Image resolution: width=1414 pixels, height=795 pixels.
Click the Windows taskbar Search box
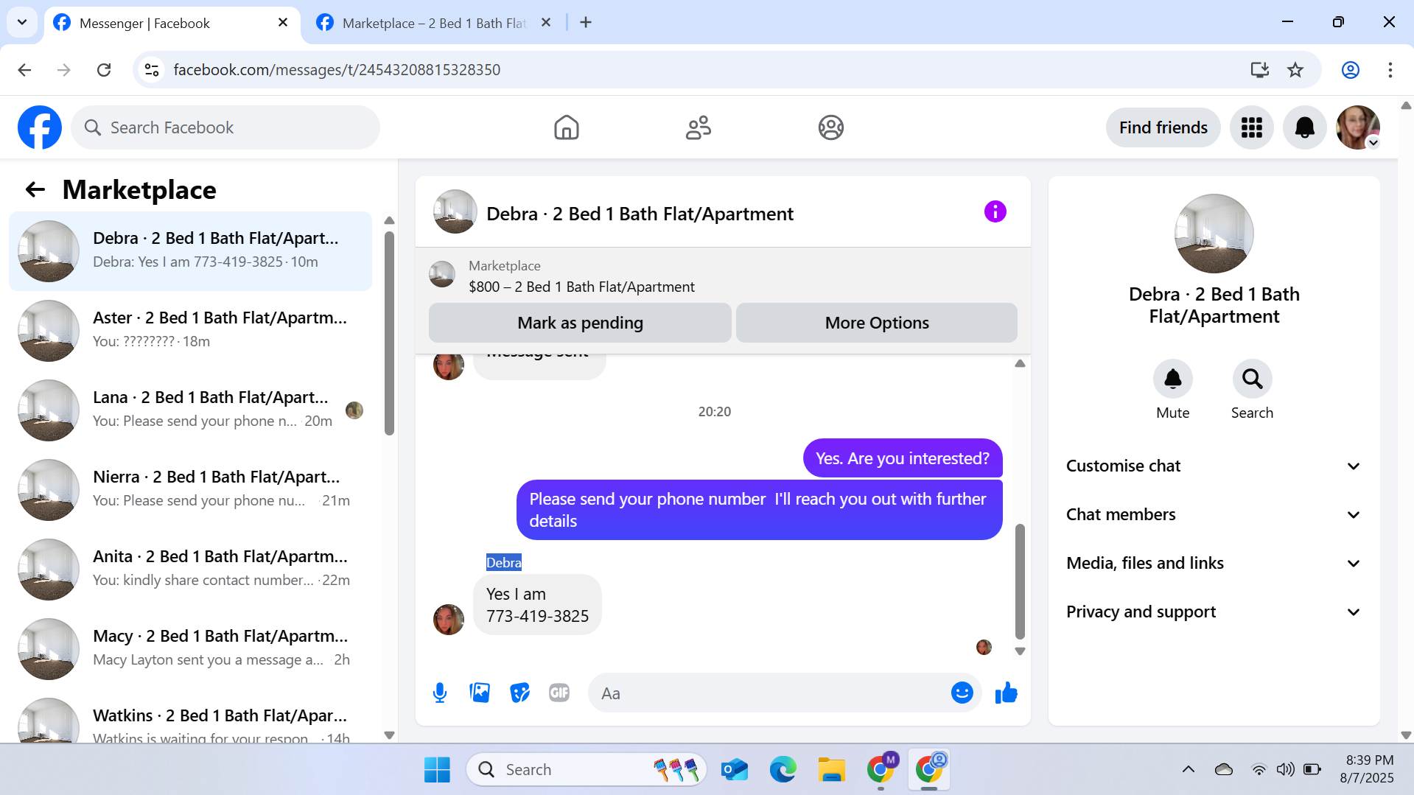pos(587,769)
